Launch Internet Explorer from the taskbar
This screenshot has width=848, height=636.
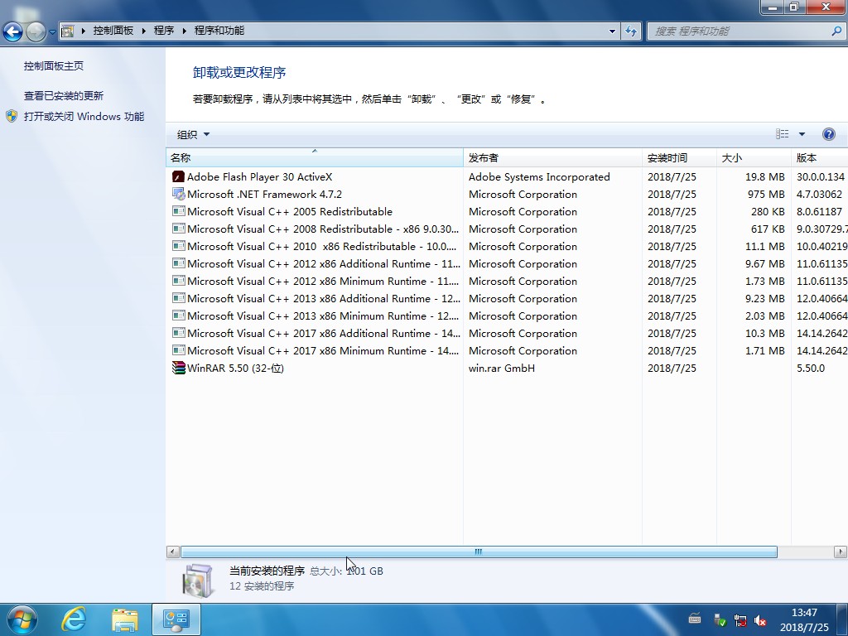(x=75, y=619)
